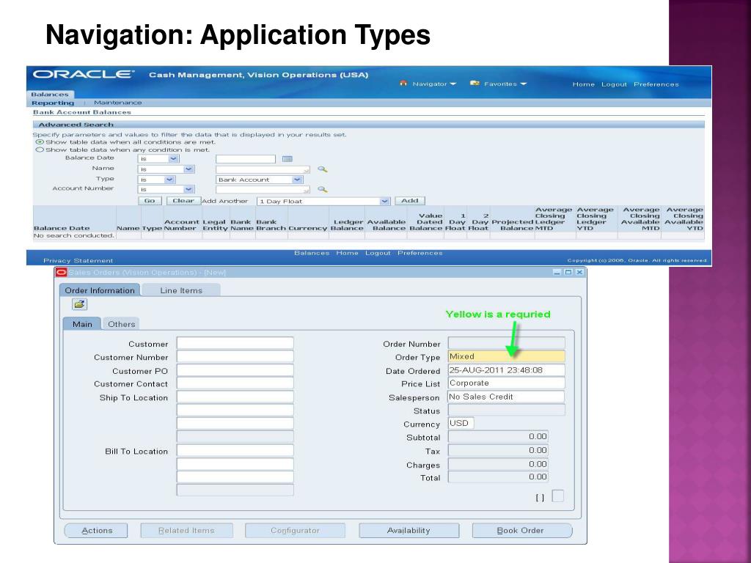751x563 pixels.
Task: Open the Favorites folder icon
Action: tap(475, 84)
